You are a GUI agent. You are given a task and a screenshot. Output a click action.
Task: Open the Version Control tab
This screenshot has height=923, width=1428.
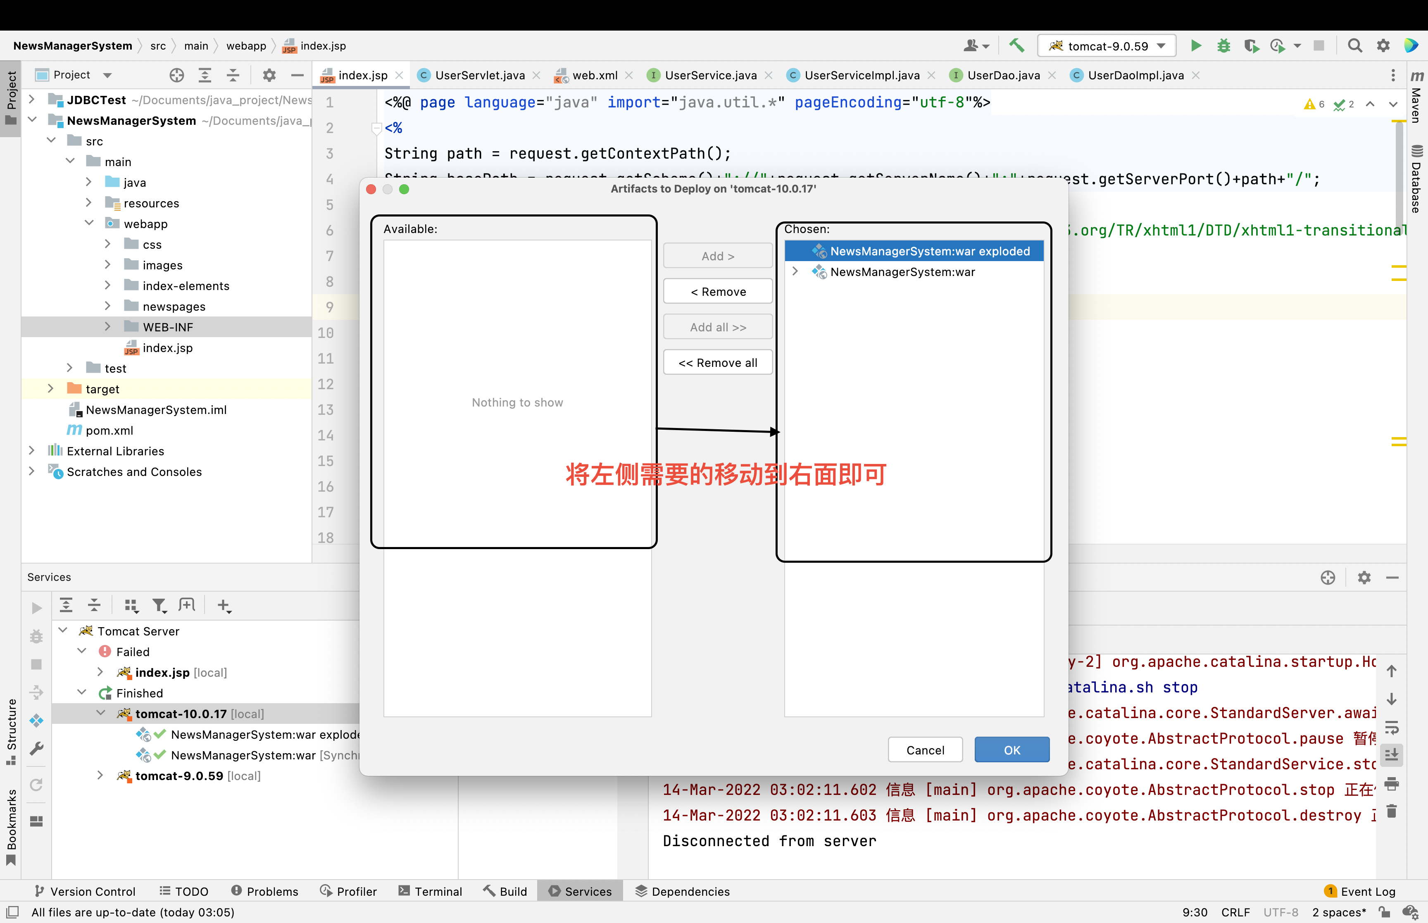pos(86,891)
